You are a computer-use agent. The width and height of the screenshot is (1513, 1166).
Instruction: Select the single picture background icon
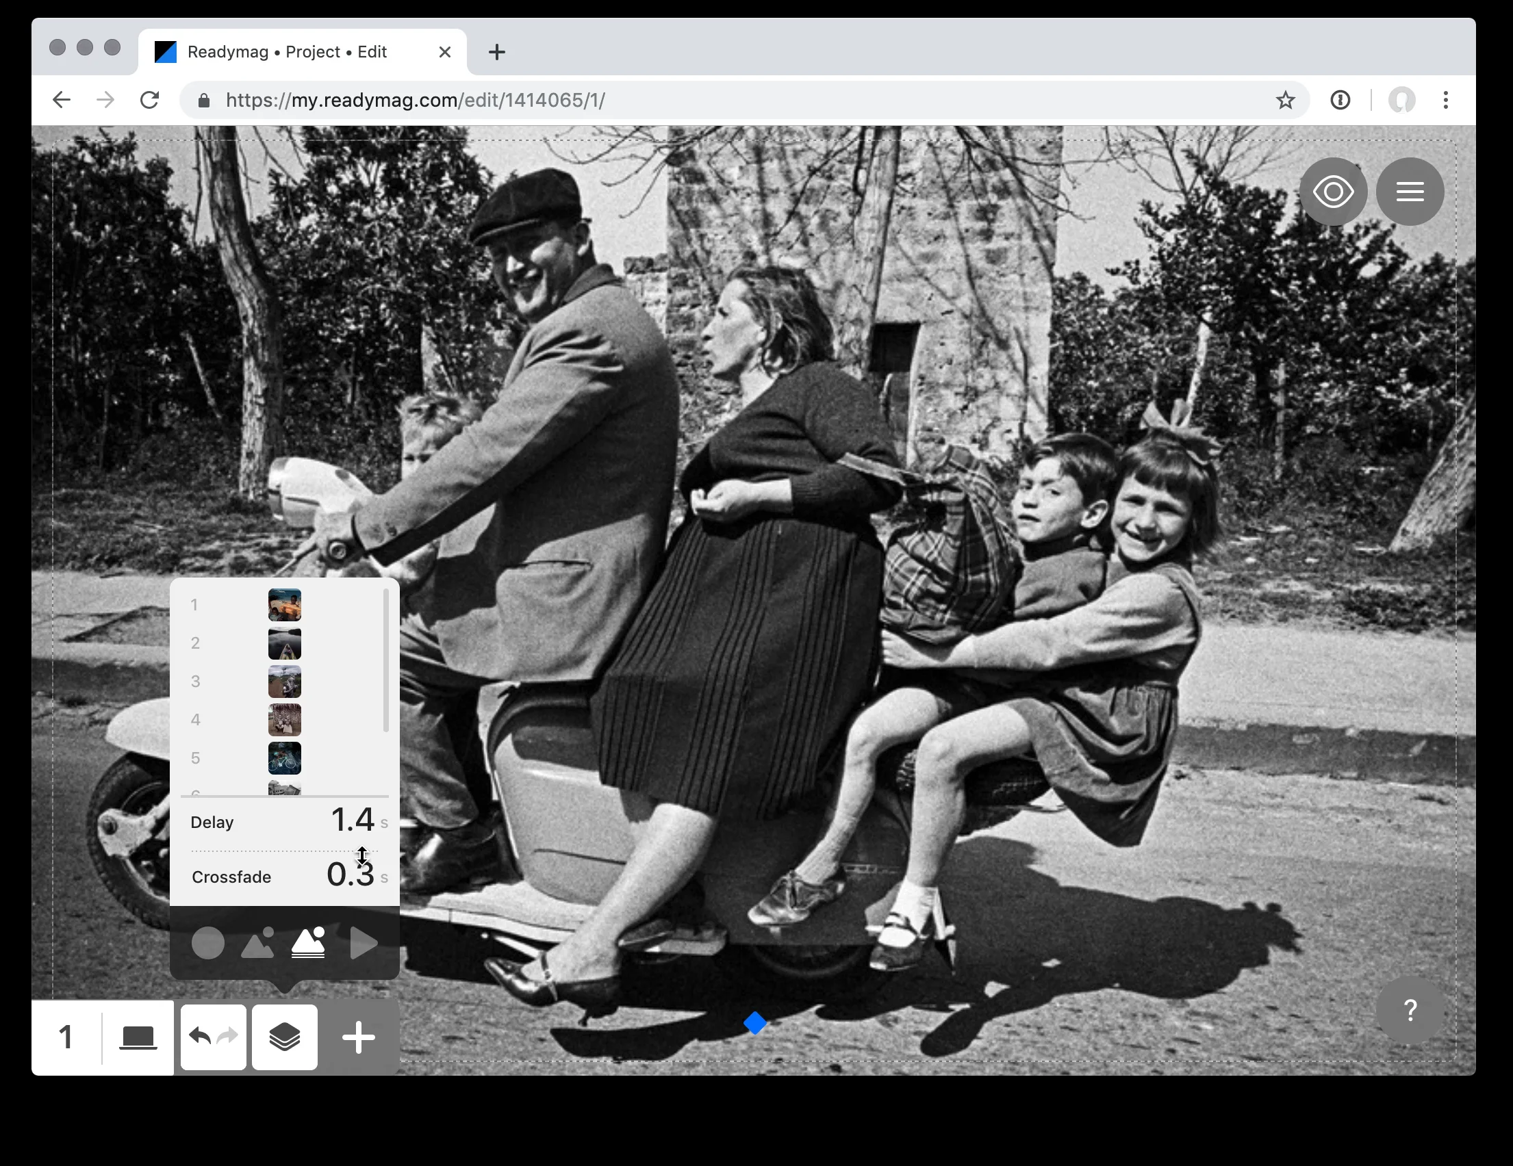(257, 943)
